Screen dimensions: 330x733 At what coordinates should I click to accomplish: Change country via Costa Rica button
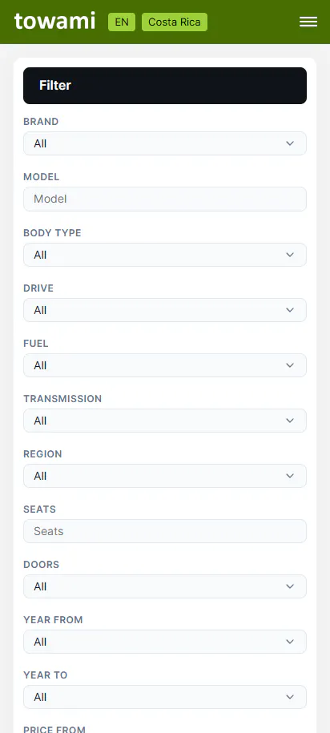click(175, 22)
